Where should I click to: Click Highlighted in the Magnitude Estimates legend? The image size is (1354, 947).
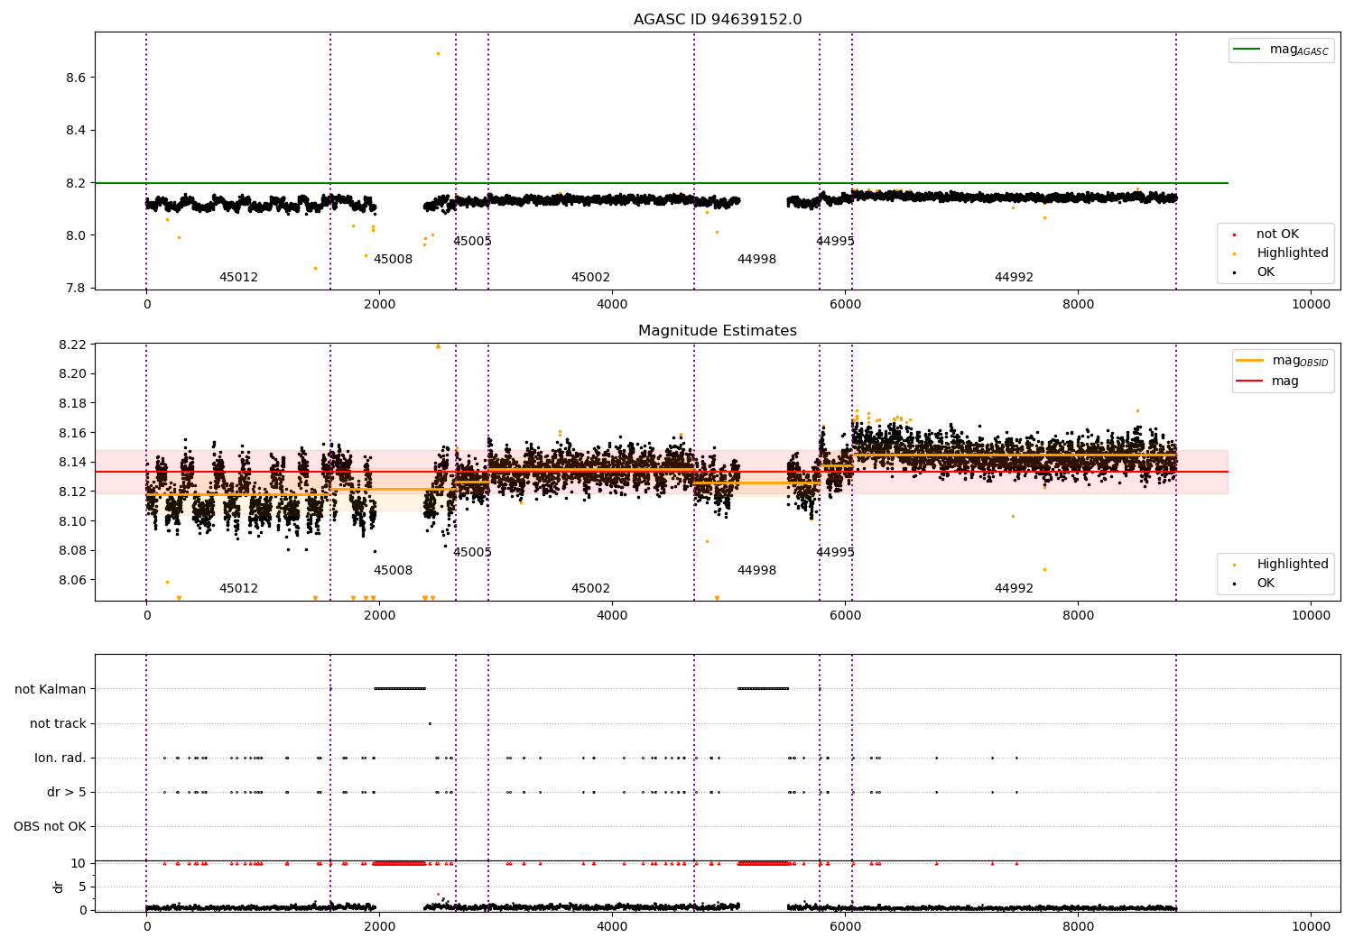pyautogui.click(x=1281, y=564)
